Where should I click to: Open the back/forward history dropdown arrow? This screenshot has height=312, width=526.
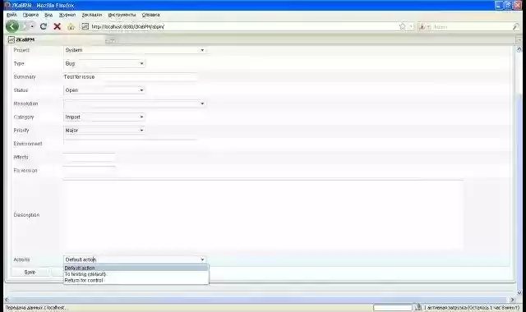pyautogui.click(x=32, y=26)
